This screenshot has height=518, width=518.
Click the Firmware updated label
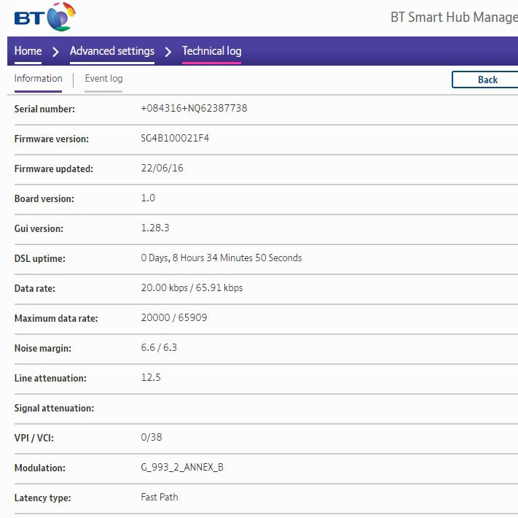pos(53,169)
